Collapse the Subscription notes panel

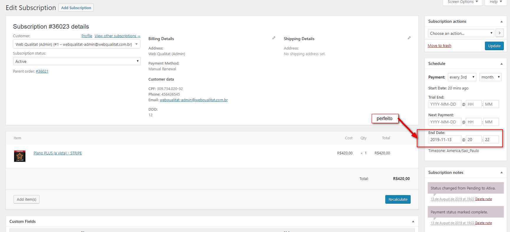(x=501, y=173)
